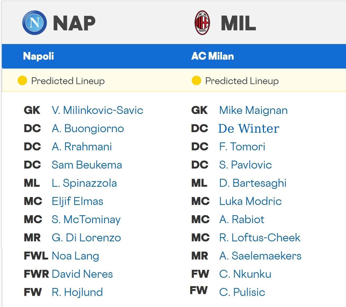This screenshot has height=307, width=346.
Task: Click the AC Milan club crest icon
Action: click(x=202, y=23)
